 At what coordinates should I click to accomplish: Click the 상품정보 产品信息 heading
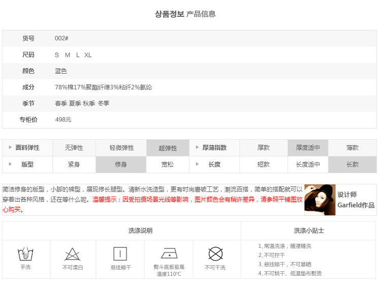(185, 14)
